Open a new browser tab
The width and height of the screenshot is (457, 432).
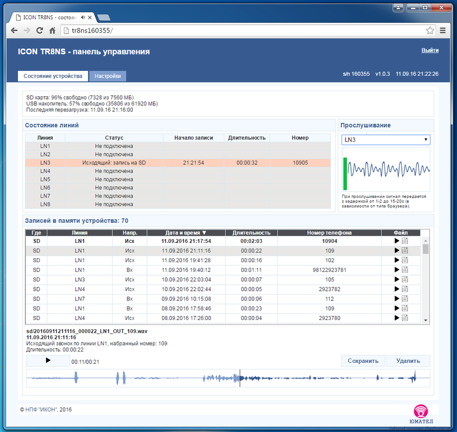coord(104,18)
